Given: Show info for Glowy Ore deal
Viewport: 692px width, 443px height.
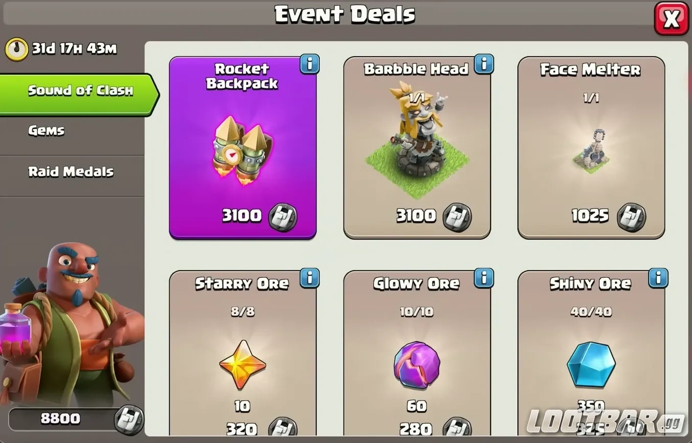Looking at the screenshot, I should coord(484,278).
